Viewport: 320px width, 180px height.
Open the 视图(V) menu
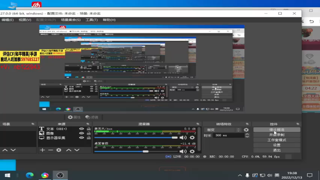[x=25, y=20]
